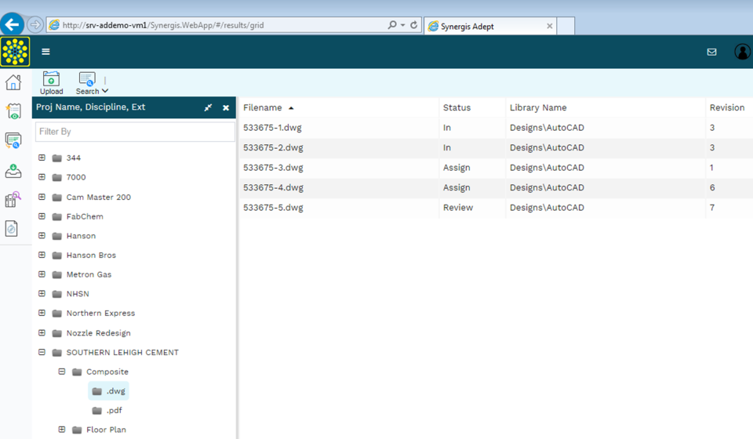
Task: Open the mail inbox envelope icon
Action: (711, 52)
